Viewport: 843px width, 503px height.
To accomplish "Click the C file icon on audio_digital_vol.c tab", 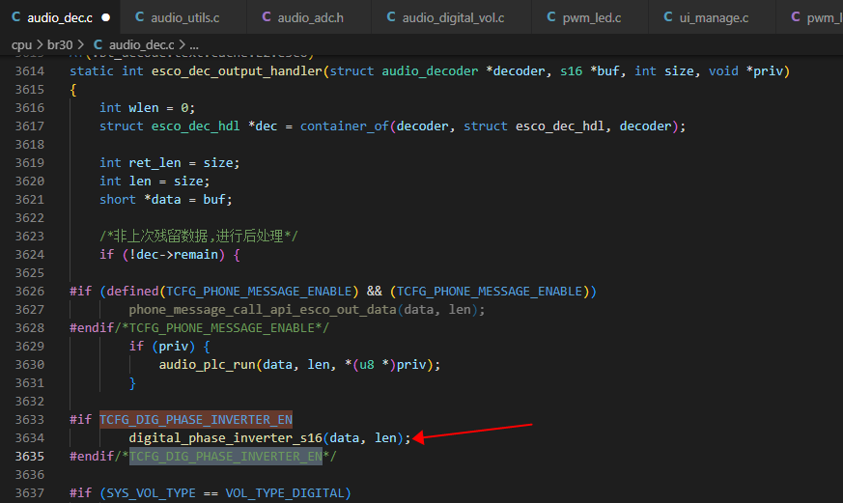I will click(391, 17).
